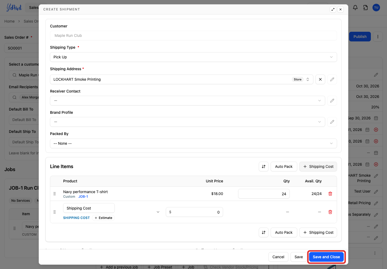
Task: Publish the sales order
Action: [360, 37]
